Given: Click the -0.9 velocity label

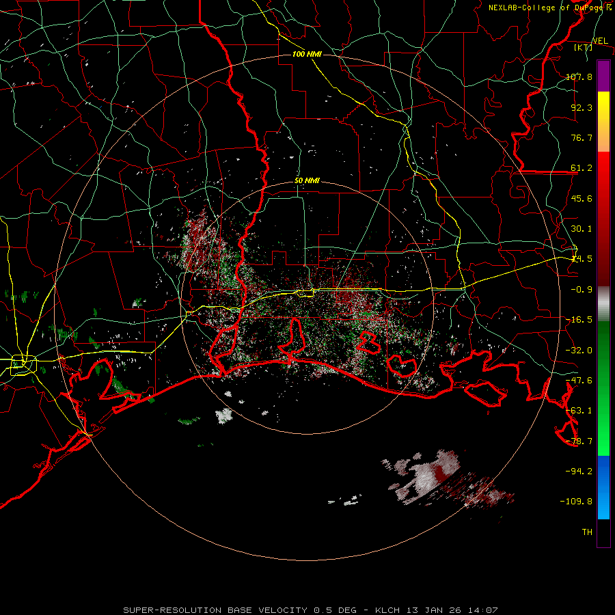Looking at the screenshot, I should 582,289.
